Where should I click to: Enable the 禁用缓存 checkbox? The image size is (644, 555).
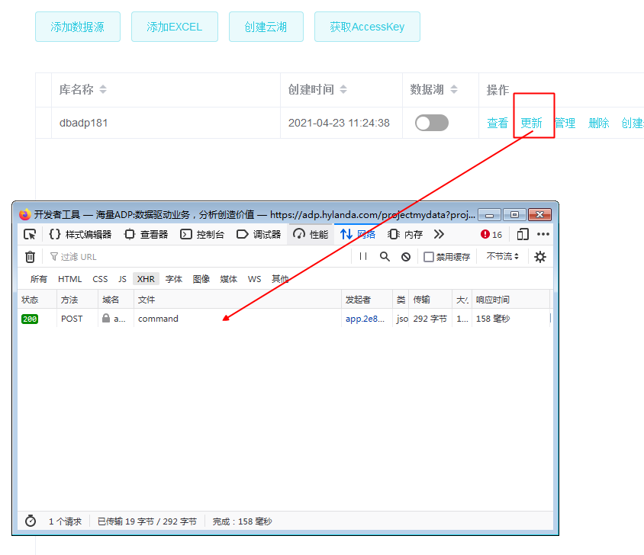coord(429,257)
